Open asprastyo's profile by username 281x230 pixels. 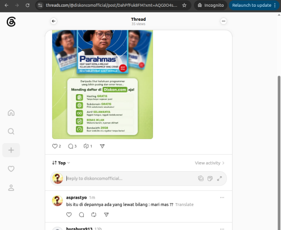click(x=76, y=197)
